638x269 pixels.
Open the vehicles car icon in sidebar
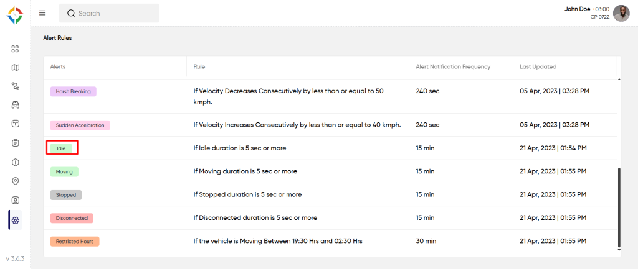pos(16,105)
